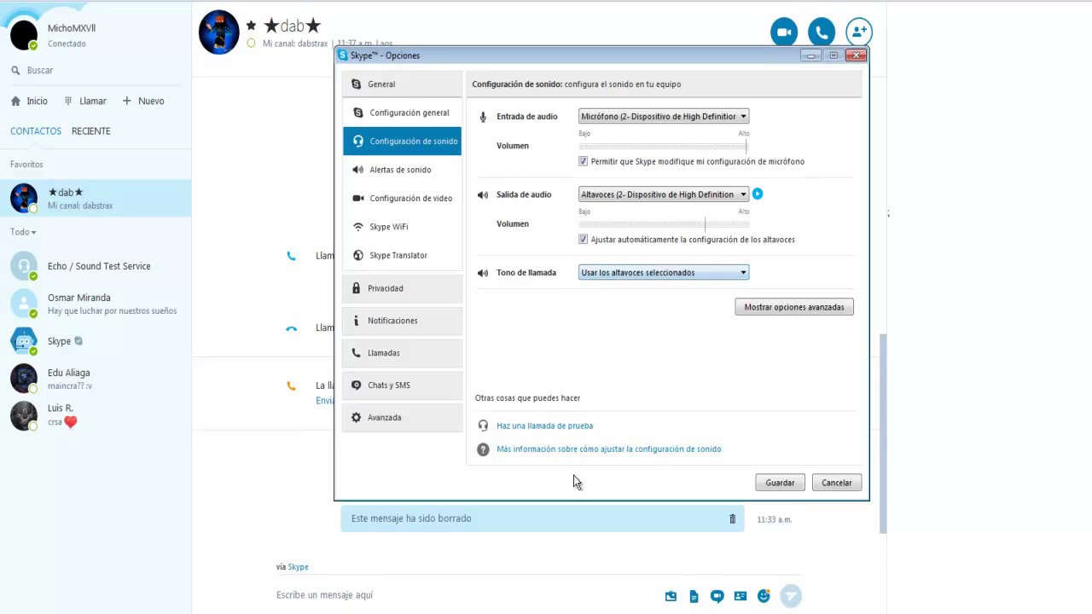The image size is (1092, 614).
Task: Start a voice call with dab
Action: pos(822,32)
